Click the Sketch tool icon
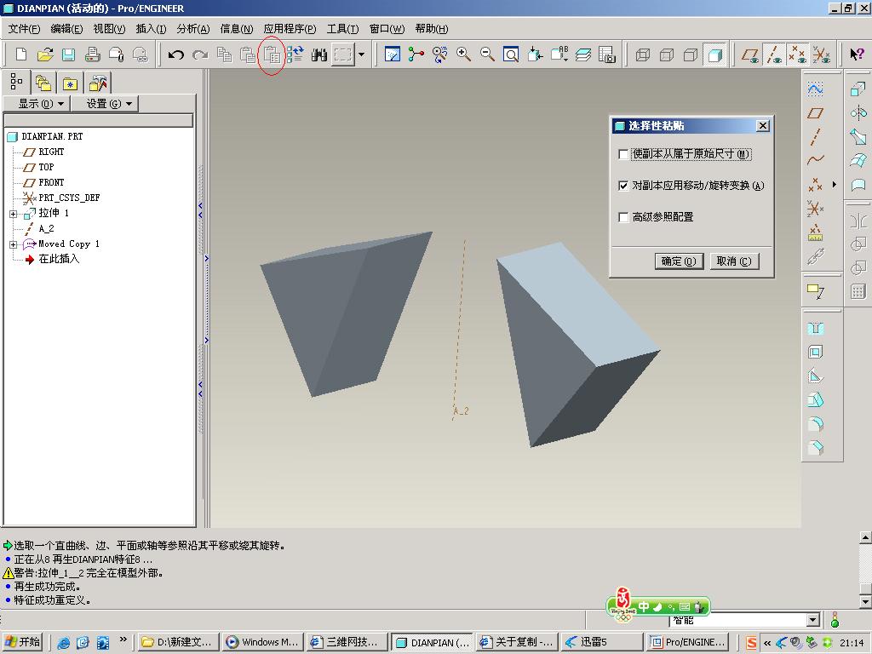Viewport: 872px width, 654px height. tap(815, 89)
